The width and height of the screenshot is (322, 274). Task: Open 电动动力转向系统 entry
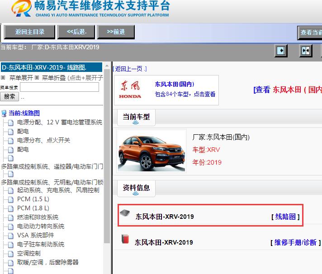(41, 226)
